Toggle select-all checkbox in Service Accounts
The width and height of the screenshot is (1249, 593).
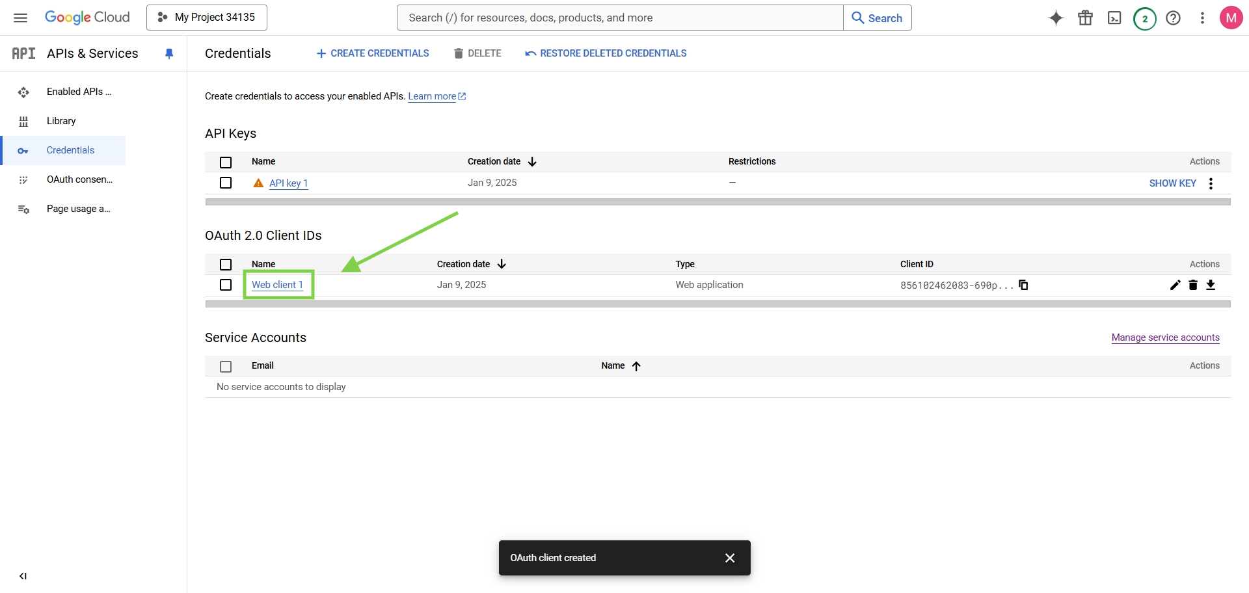[x=226, y=366]
